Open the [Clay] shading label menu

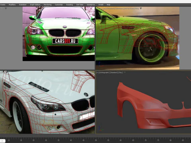click(121, 73)
